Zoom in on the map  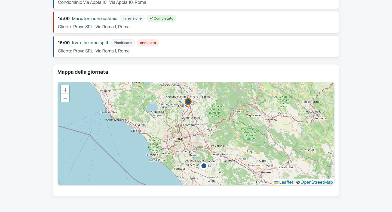[x=65, y=90]
